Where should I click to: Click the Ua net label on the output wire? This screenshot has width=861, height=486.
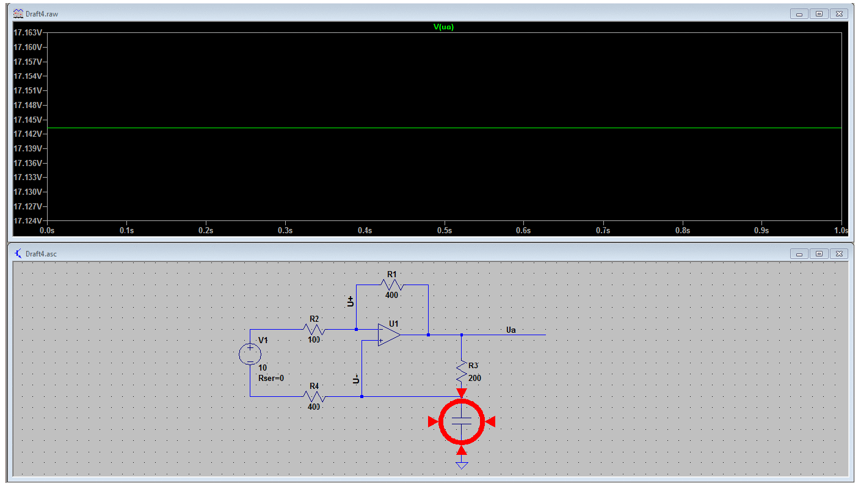click(511, 330)
